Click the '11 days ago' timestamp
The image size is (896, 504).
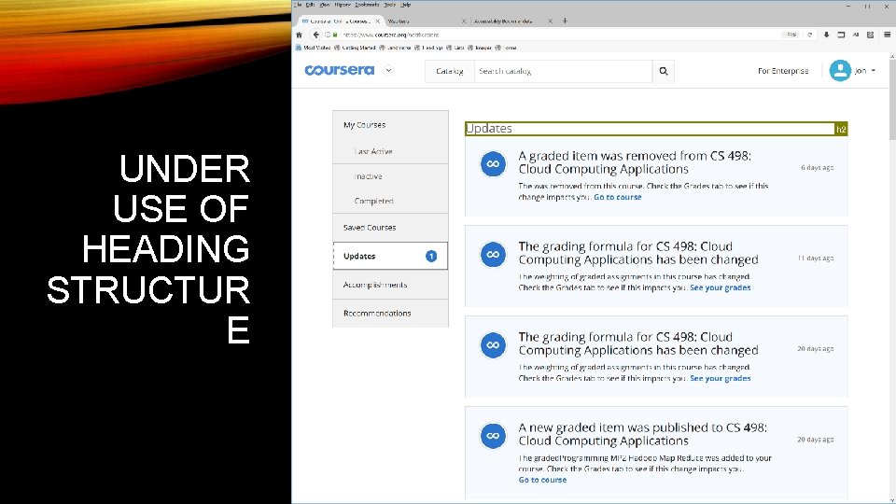click(816, 259)
